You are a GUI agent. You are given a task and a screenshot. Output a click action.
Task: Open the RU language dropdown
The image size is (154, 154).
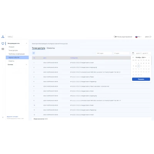[138, 37]
